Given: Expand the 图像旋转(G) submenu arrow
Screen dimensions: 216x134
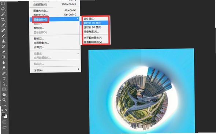Looking at the screenshot, I should click(78, 18).
